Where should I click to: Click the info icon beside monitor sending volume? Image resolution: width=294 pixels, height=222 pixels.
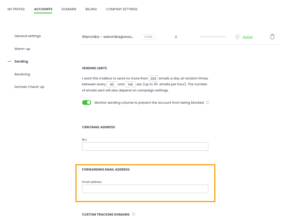click(208, 103)
